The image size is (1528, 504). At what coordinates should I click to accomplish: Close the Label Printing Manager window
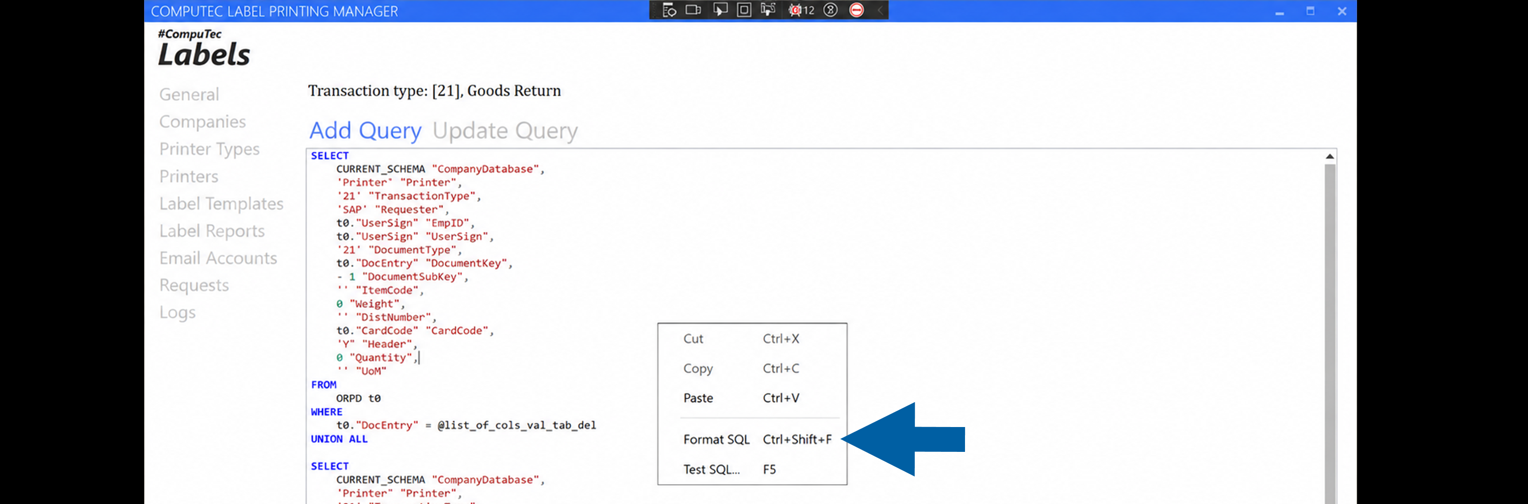1342,11
